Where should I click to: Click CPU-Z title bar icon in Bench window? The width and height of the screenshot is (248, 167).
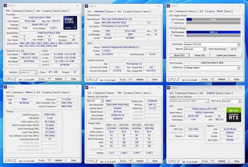(169, 6)
